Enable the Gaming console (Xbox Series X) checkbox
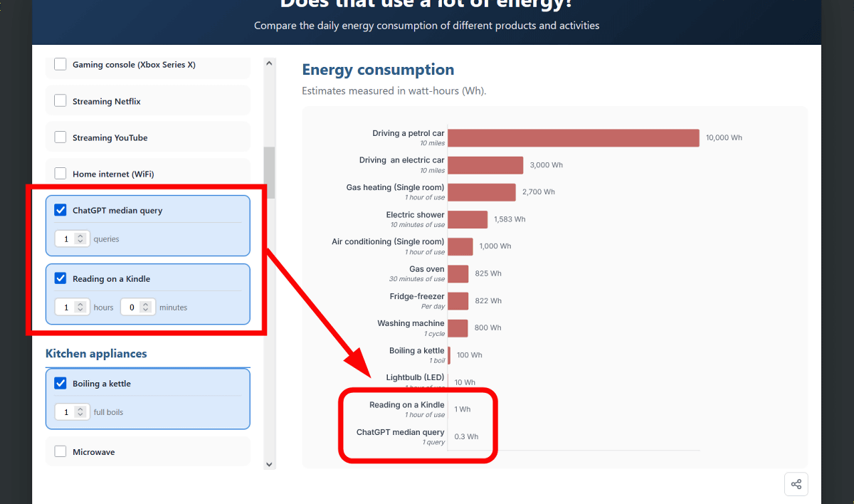The width and height of the screenshot is (854, 504). pos(60,65)
